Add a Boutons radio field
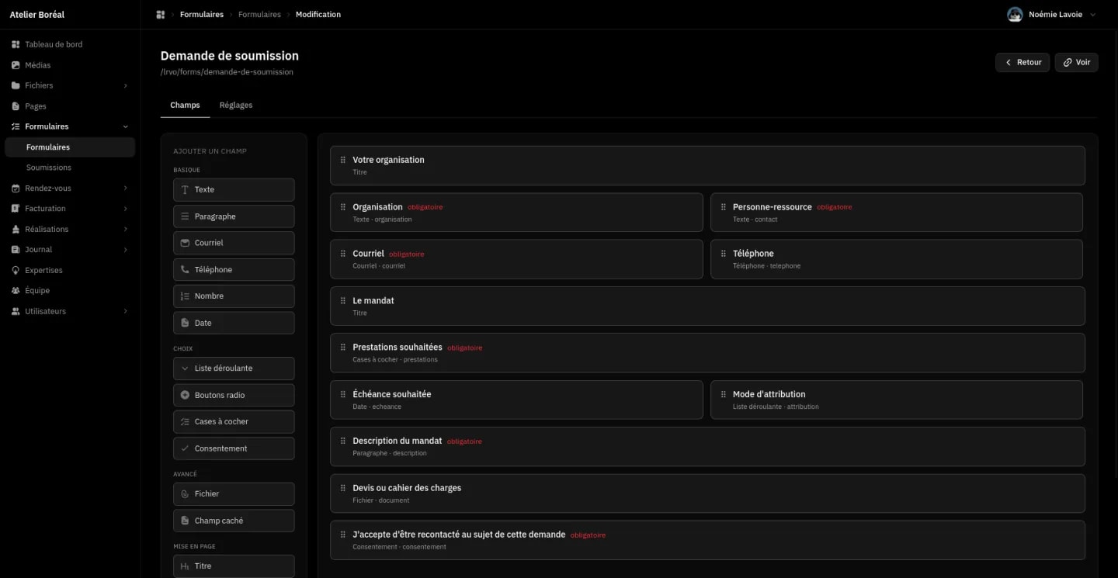The image size is (1118, 578). pyautogui.click(x=234, y=395)
